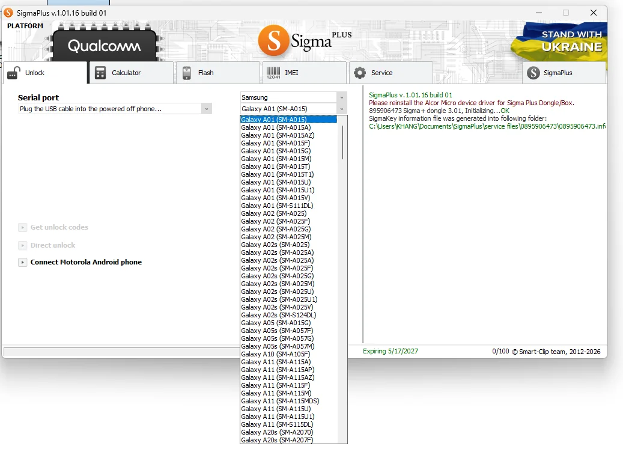
Task: Select Galaxy A01 (SM-A015U1)
Action: tap(289, 190)
